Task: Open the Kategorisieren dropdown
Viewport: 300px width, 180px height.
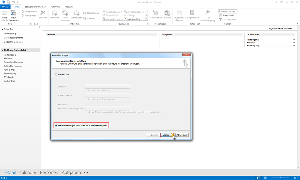Action: tap(192, 15)
